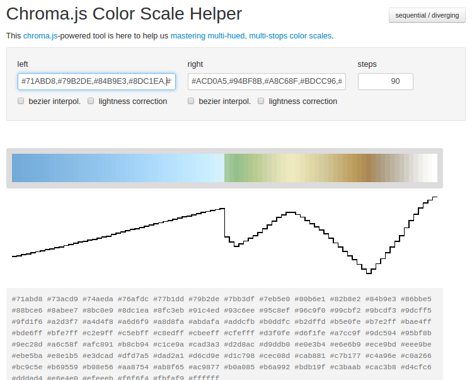
Task: Select hex code #d4cfc6 in output
Action: 416,367
